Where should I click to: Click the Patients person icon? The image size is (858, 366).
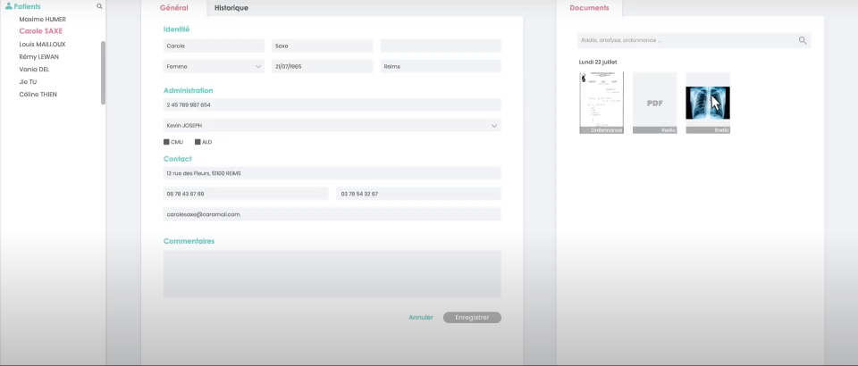9,6
